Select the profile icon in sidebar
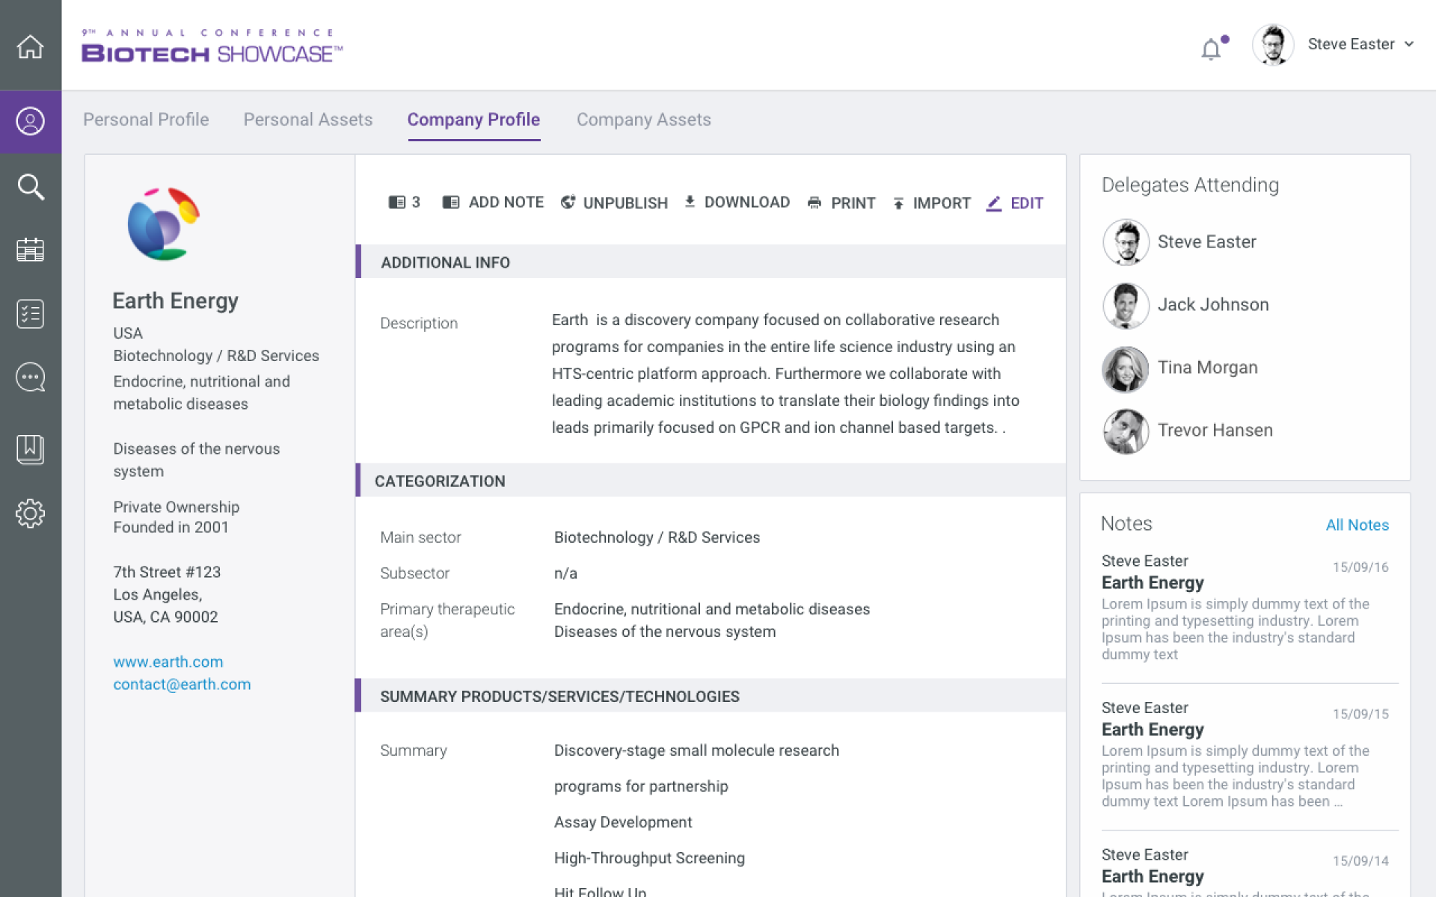This screenshot has width=1436, height=897. 31,121
